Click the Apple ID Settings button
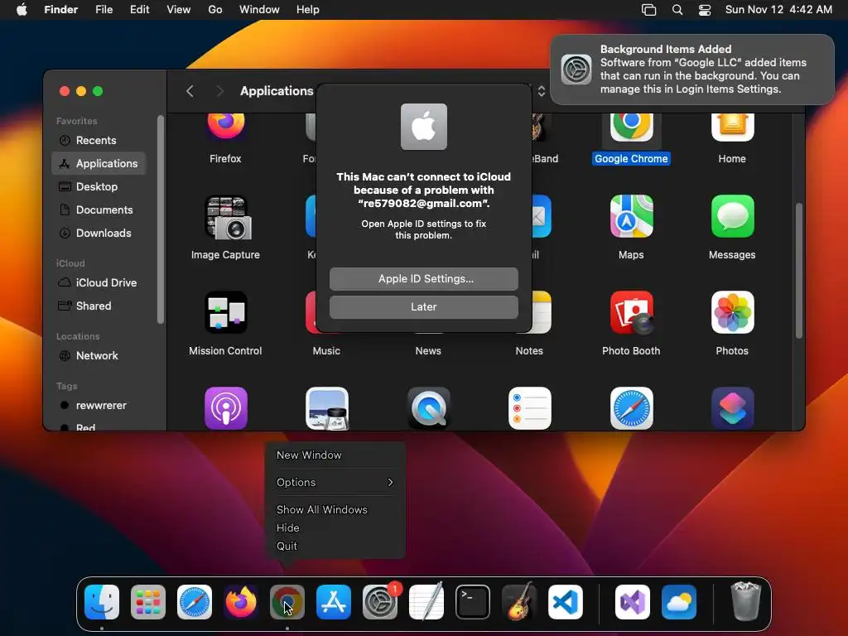The width and height of the screenshot is (848, 636). click(x=423, y=278)
